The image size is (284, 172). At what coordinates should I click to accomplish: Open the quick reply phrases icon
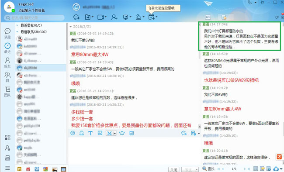[184, 133]
